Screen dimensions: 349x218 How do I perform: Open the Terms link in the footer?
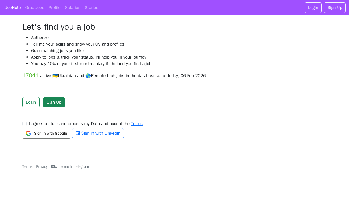coord(27,167)
